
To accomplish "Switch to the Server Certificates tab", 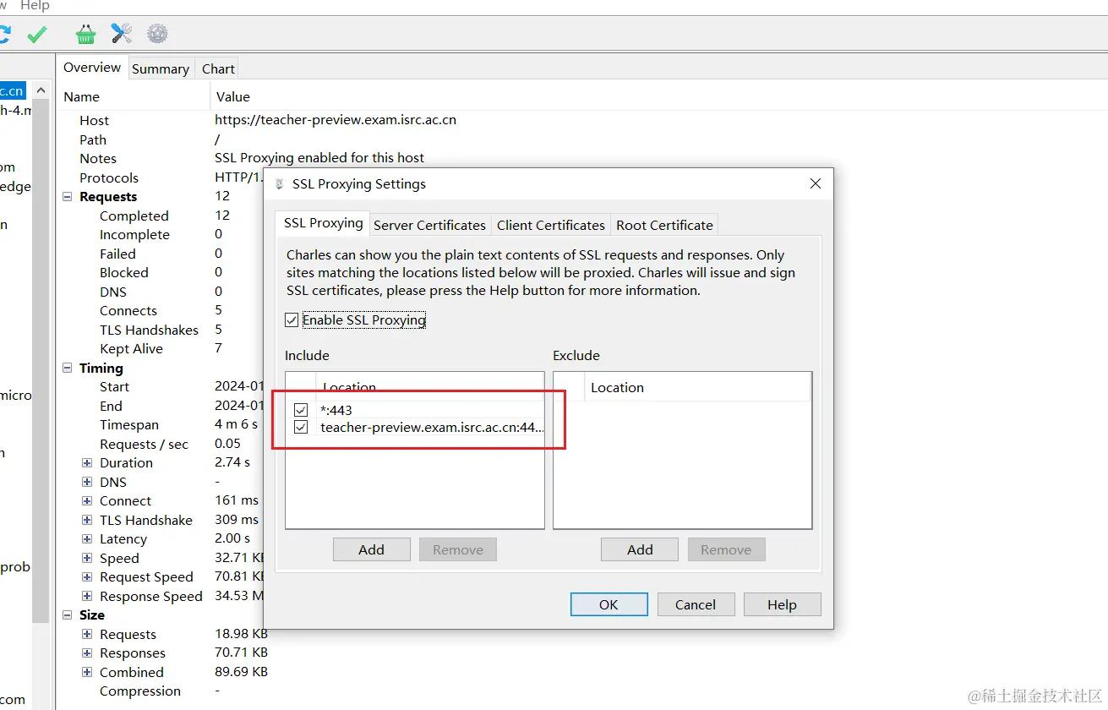I will (x=429, y=225).
